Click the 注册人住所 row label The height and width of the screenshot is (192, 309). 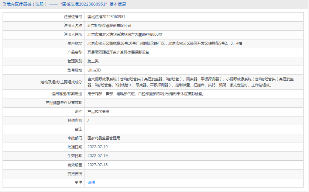73,35
